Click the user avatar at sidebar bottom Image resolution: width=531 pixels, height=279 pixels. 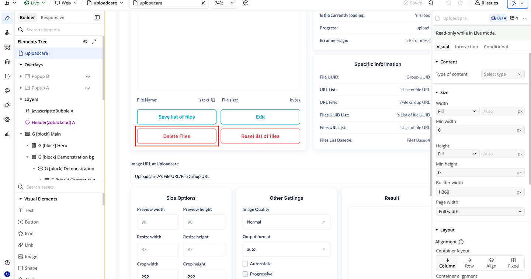tap(7, 274)
